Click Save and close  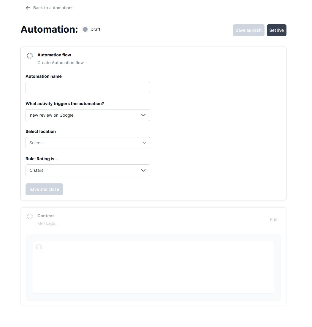(44, 189)
